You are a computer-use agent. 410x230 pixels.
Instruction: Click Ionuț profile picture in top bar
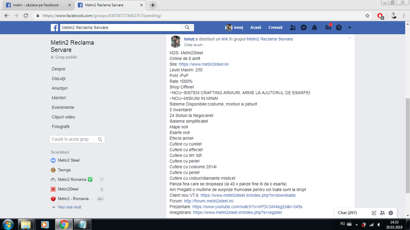pos(229,28)
